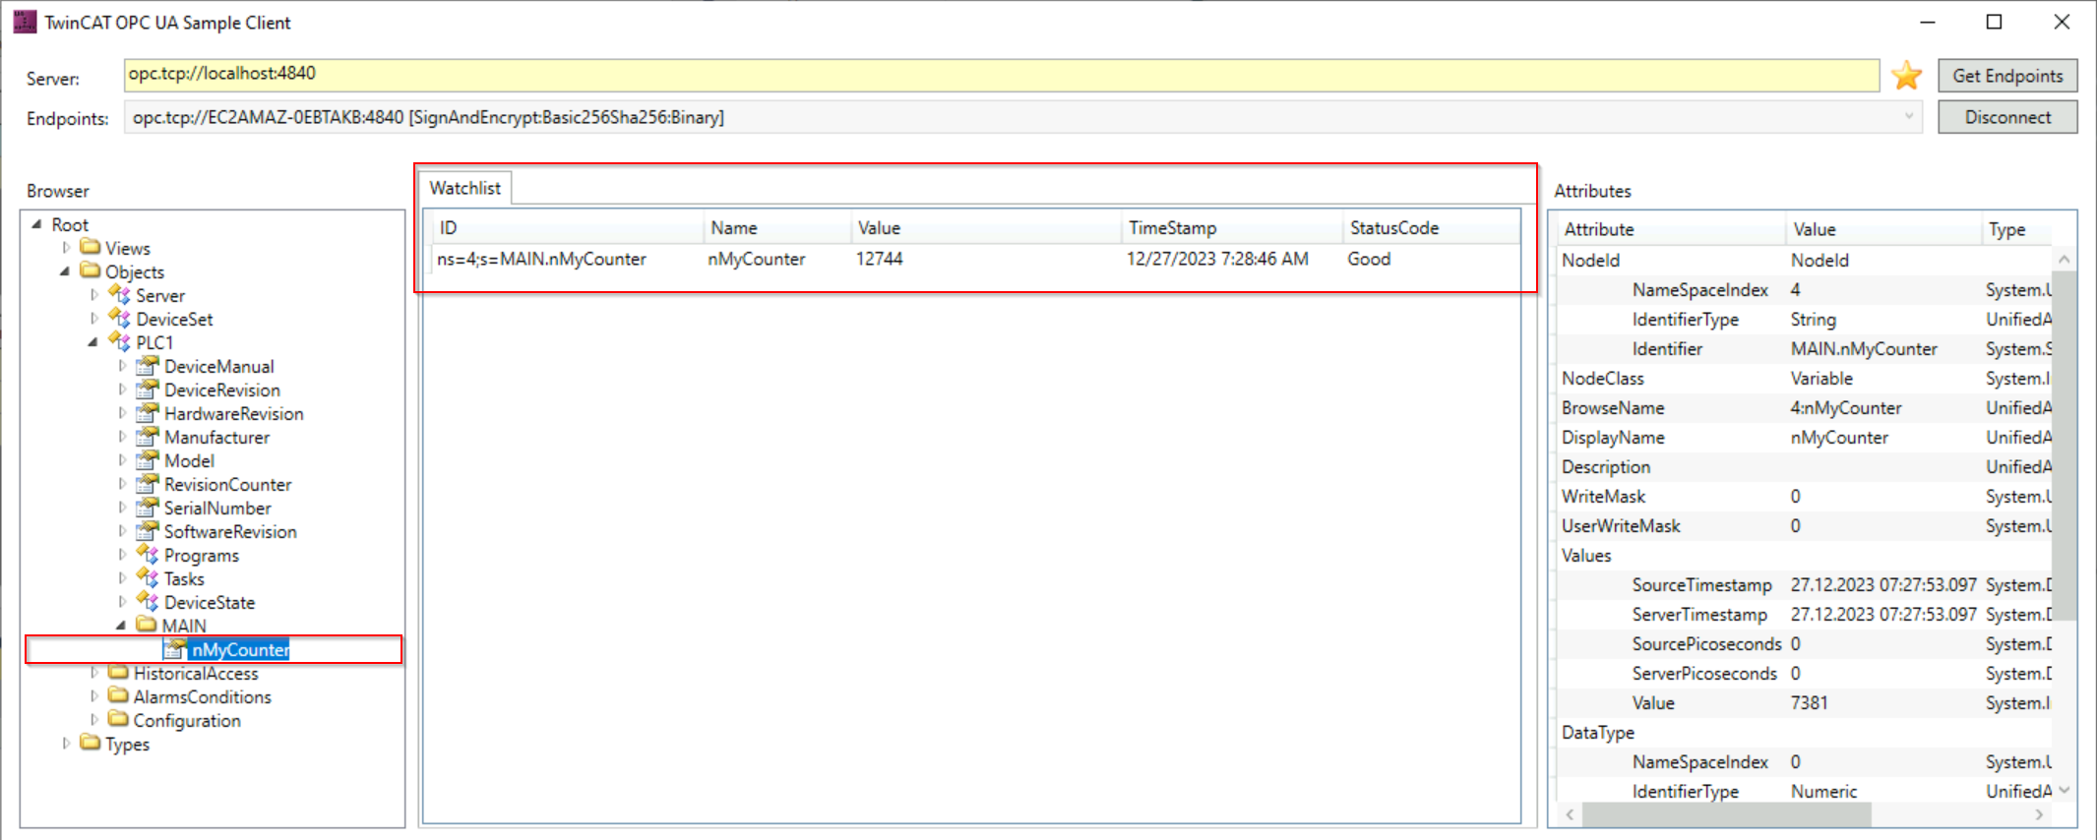The image size is (2097, 840).
Task: Click the Disconnect button
Action: tap(2007, 117)
